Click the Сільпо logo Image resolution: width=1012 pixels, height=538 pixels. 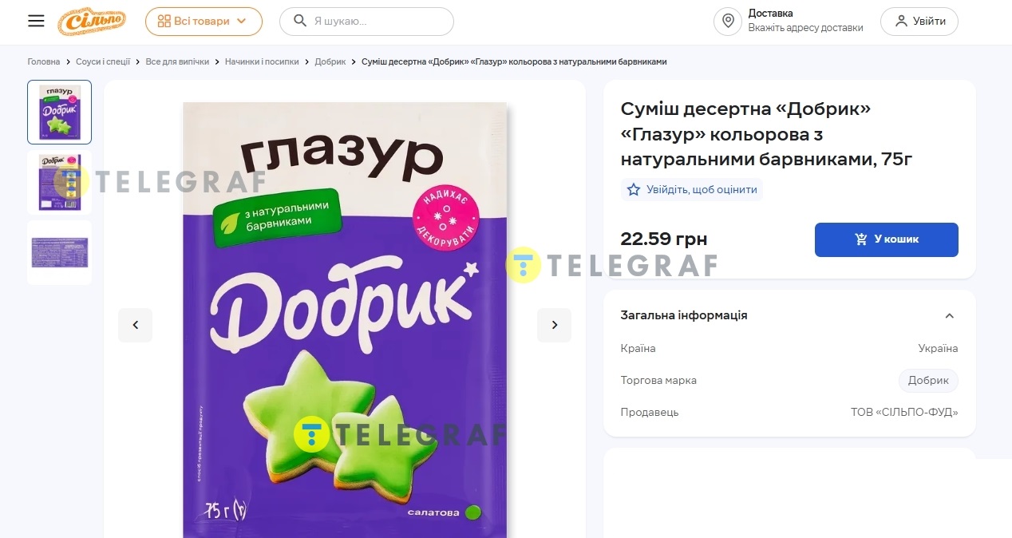point(92,22)
